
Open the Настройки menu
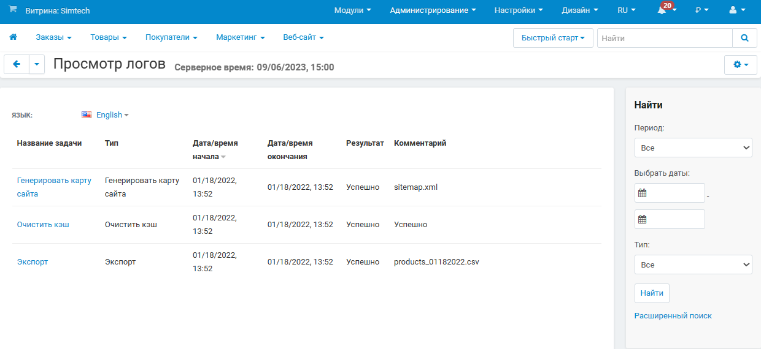click(x=519, y=10)
